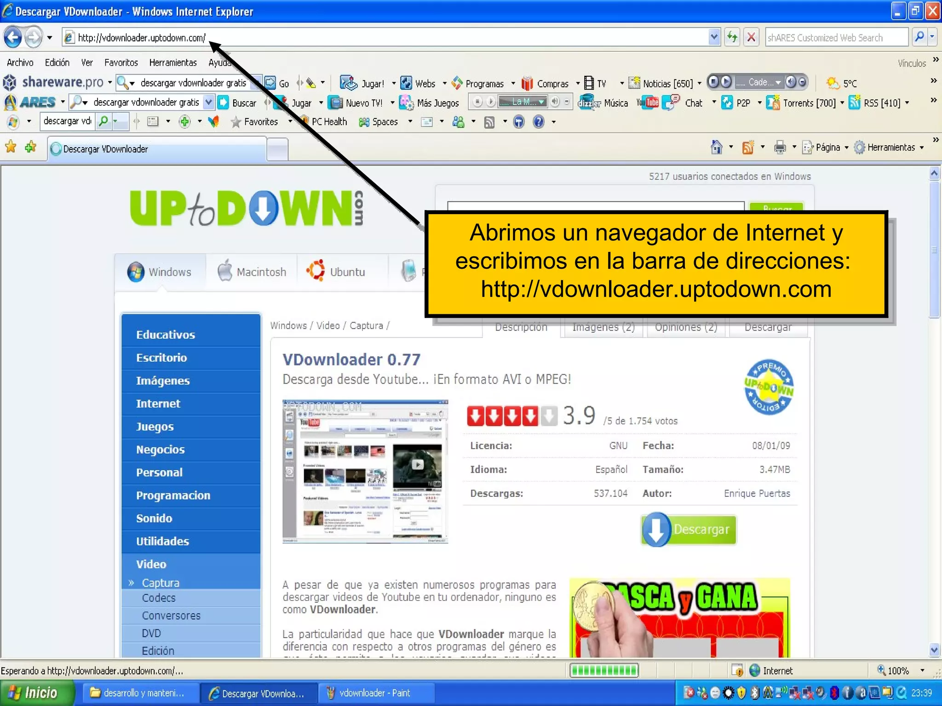
Task: Select the Descargar VDownloader browser tab
Action: (157, 149)
